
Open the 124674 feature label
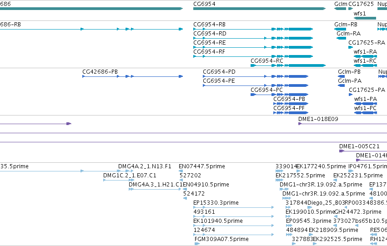pos(204,231)
